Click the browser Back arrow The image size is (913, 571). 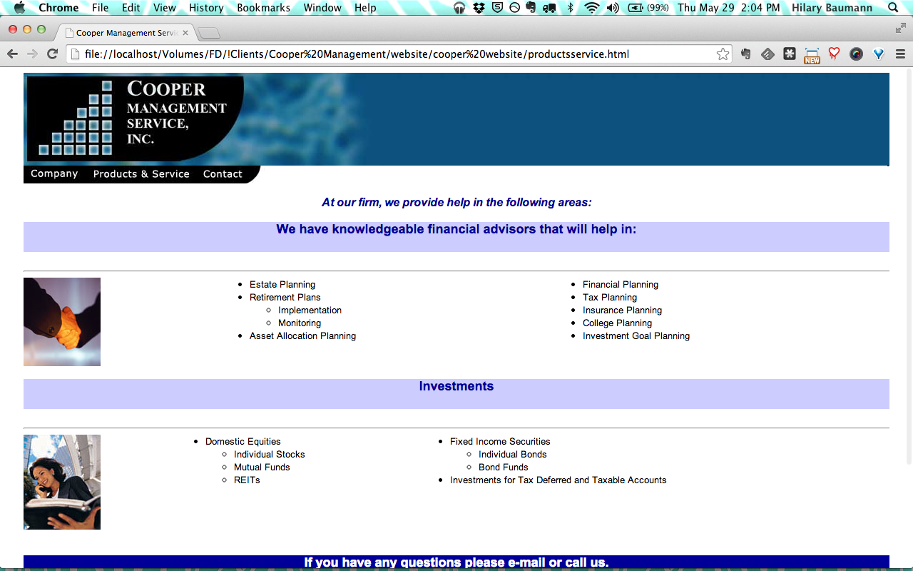tap(12, 54)
